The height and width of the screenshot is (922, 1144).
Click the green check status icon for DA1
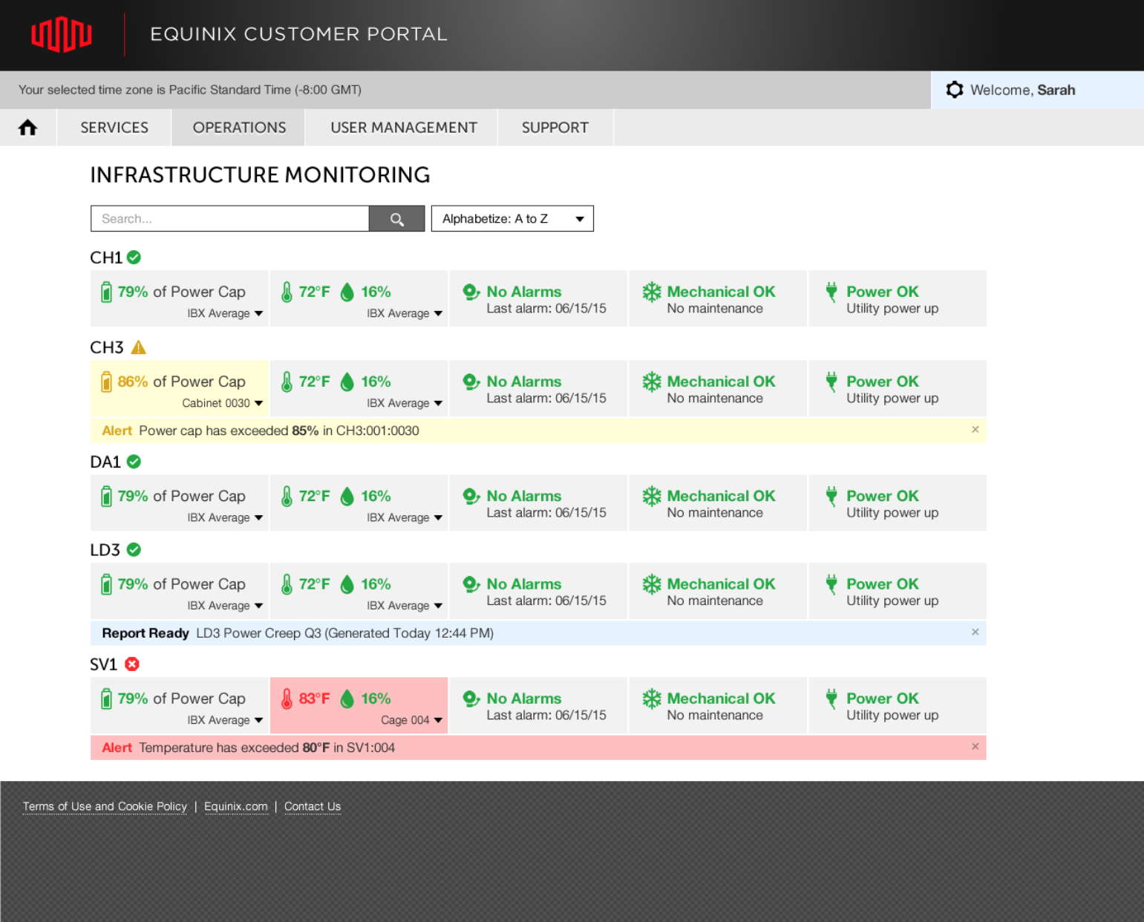click(x=134, y=462)
